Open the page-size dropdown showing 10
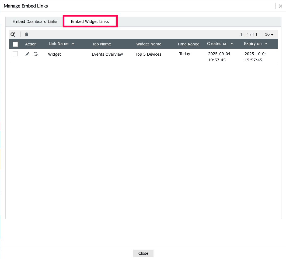The image size is (286, 259). 269,34
